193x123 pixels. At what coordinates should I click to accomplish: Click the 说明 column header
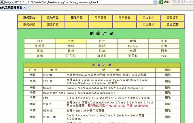tap(111, 70)
